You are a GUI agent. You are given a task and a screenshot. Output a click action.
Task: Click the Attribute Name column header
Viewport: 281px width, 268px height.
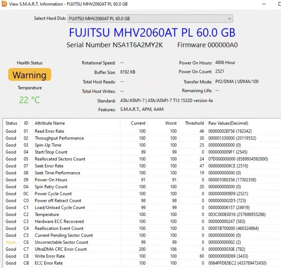tap(76, 123)
